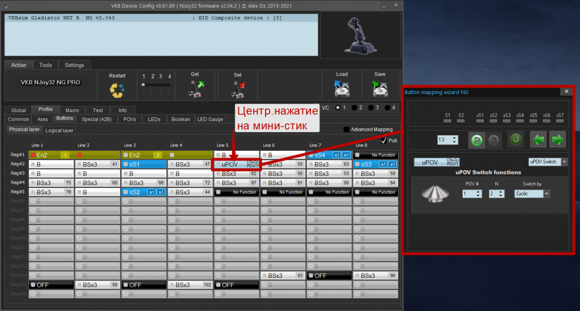The width and height of the screenshot is (580, 311).
Task: Select VC radio button 4
Action: point(387,108)
